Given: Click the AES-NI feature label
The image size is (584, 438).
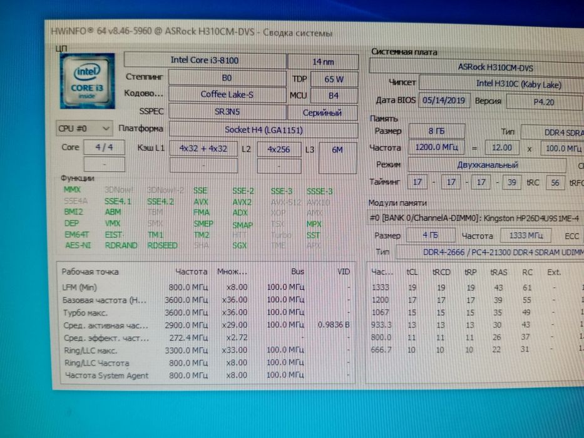Looking at the screenshot, I should (78, 245).
